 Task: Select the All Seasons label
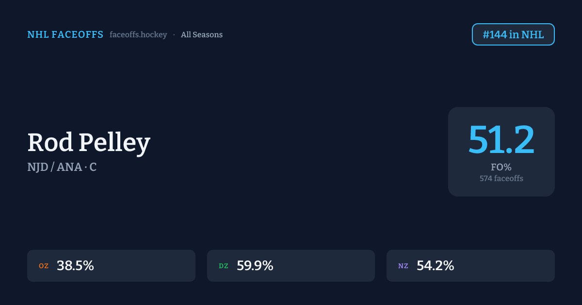coord(202,35)
